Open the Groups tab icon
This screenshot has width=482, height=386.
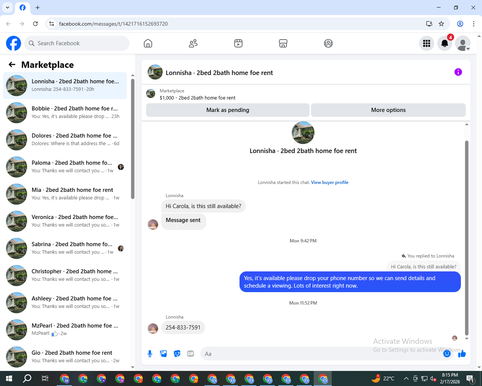328,43
